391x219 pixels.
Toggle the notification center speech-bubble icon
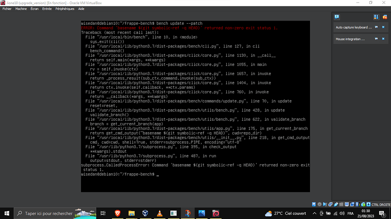pos(337,17)
